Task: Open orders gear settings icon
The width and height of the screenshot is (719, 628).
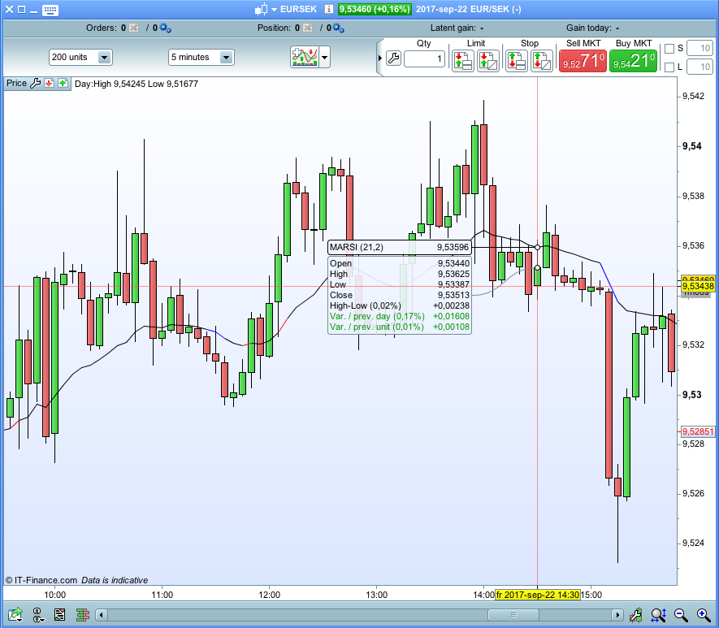Action: click(165, 28)
